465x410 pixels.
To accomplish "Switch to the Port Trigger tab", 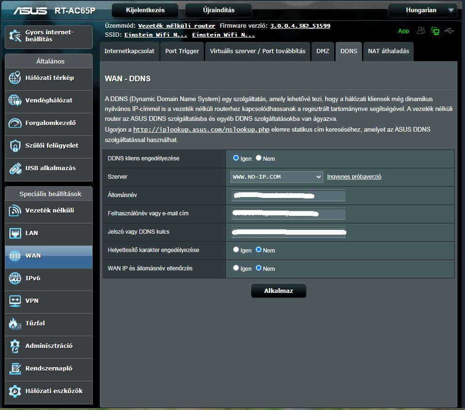I will coord(182,51).
